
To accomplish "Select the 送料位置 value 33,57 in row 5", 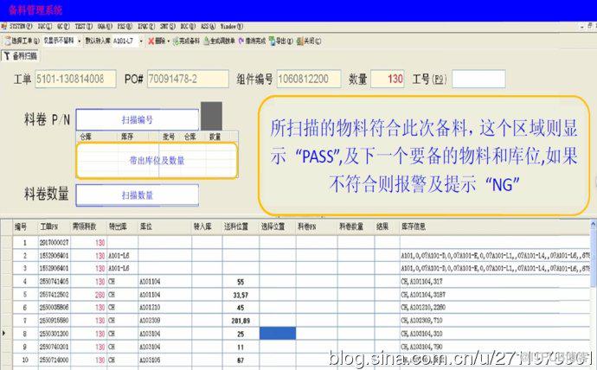I will pyautogui.click(x=241, y=295).
